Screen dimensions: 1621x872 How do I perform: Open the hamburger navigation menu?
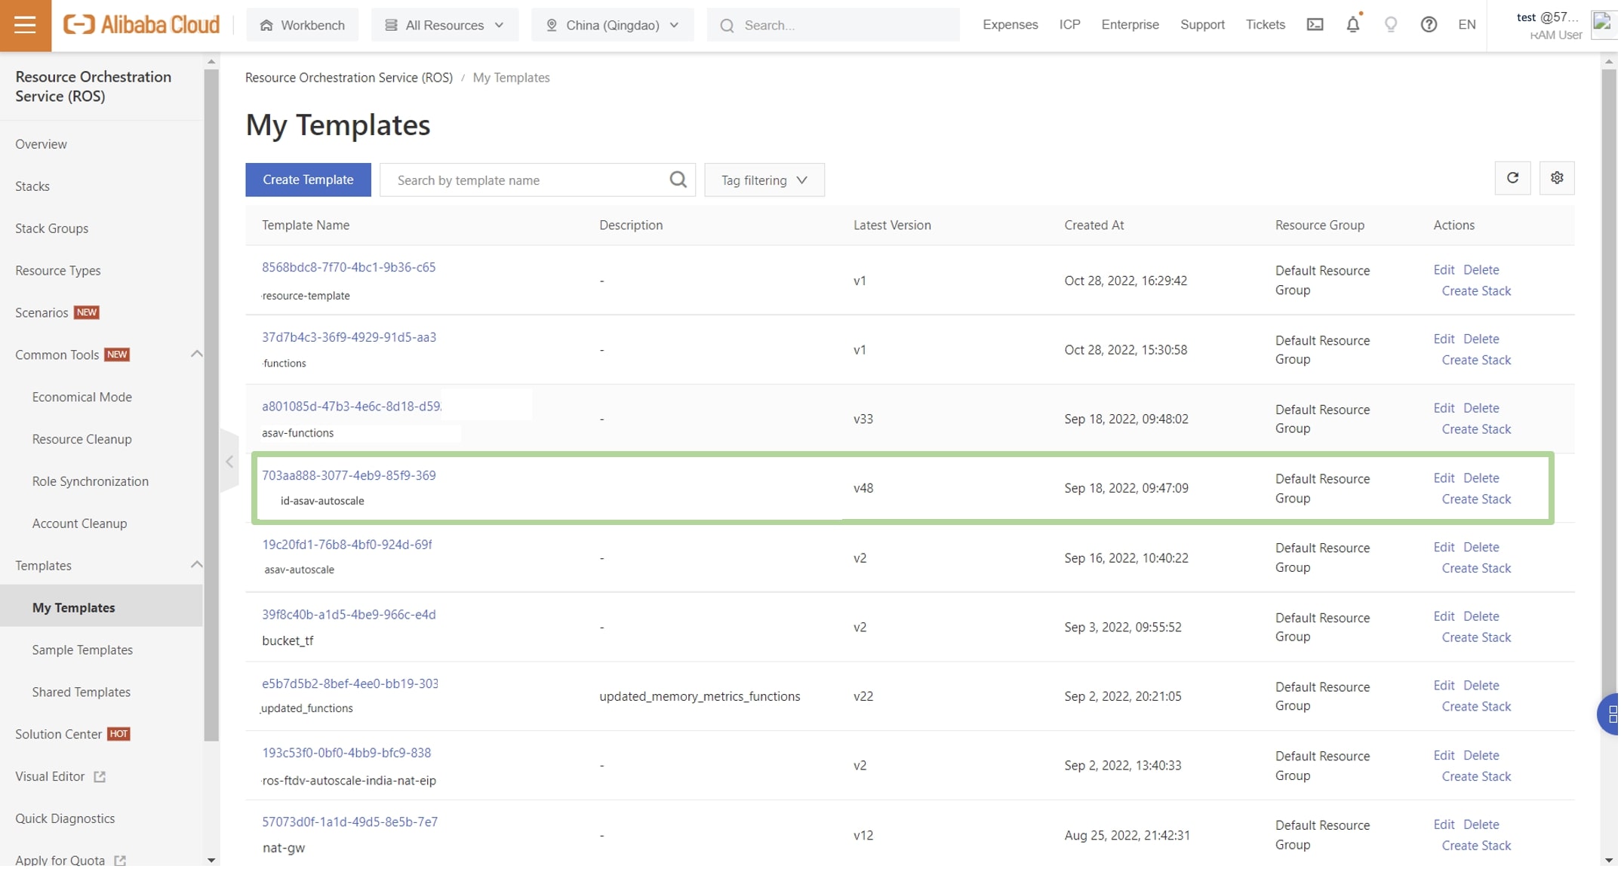(25, 25)
